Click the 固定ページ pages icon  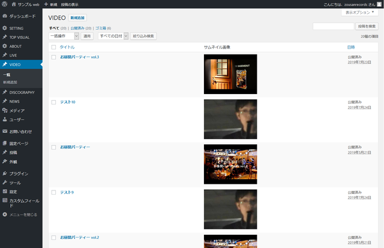5,143
